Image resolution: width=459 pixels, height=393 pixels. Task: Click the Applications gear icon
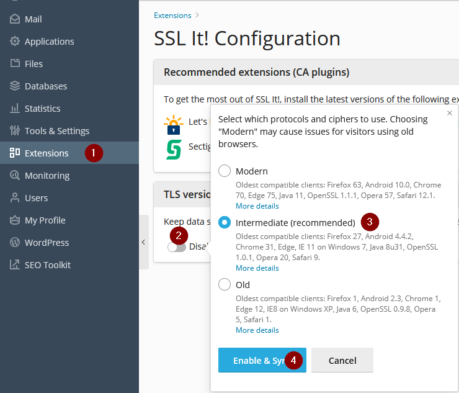[x=15, y=42]
